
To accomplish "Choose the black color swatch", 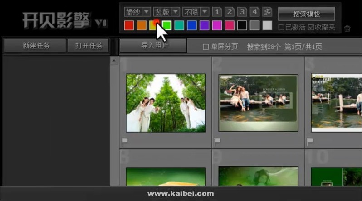I will [242, 25].
